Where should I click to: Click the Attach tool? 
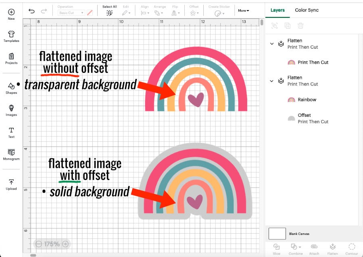[x=314, y=249]
